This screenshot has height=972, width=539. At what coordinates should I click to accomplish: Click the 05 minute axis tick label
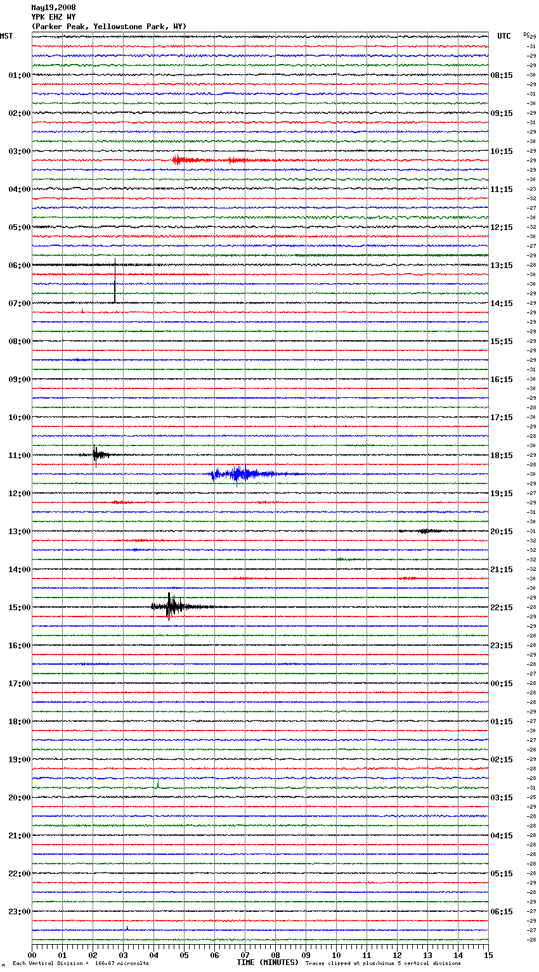[184, 955]
